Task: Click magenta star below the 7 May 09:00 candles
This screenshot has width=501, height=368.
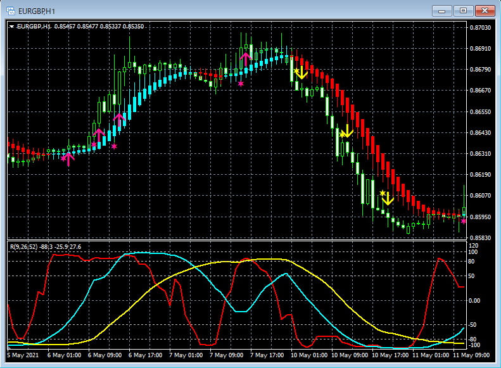Action: pos(241,84)
